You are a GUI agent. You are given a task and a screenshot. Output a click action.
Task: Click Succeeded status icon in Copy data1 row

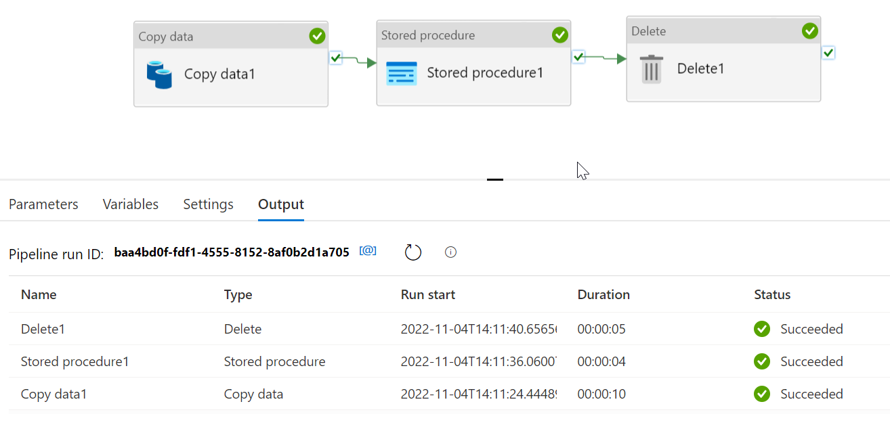762,394
